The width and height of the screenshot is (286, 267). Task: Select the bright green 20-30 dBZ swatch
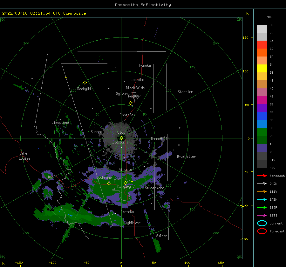click(x=262, y=132)
